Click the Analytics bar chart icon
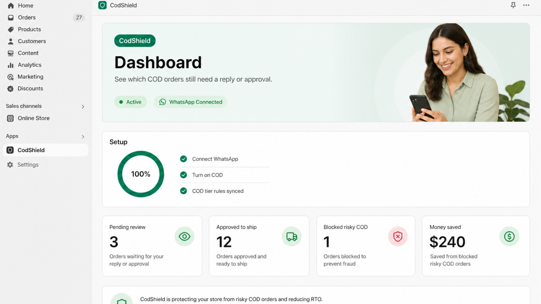 pos(11,65)
